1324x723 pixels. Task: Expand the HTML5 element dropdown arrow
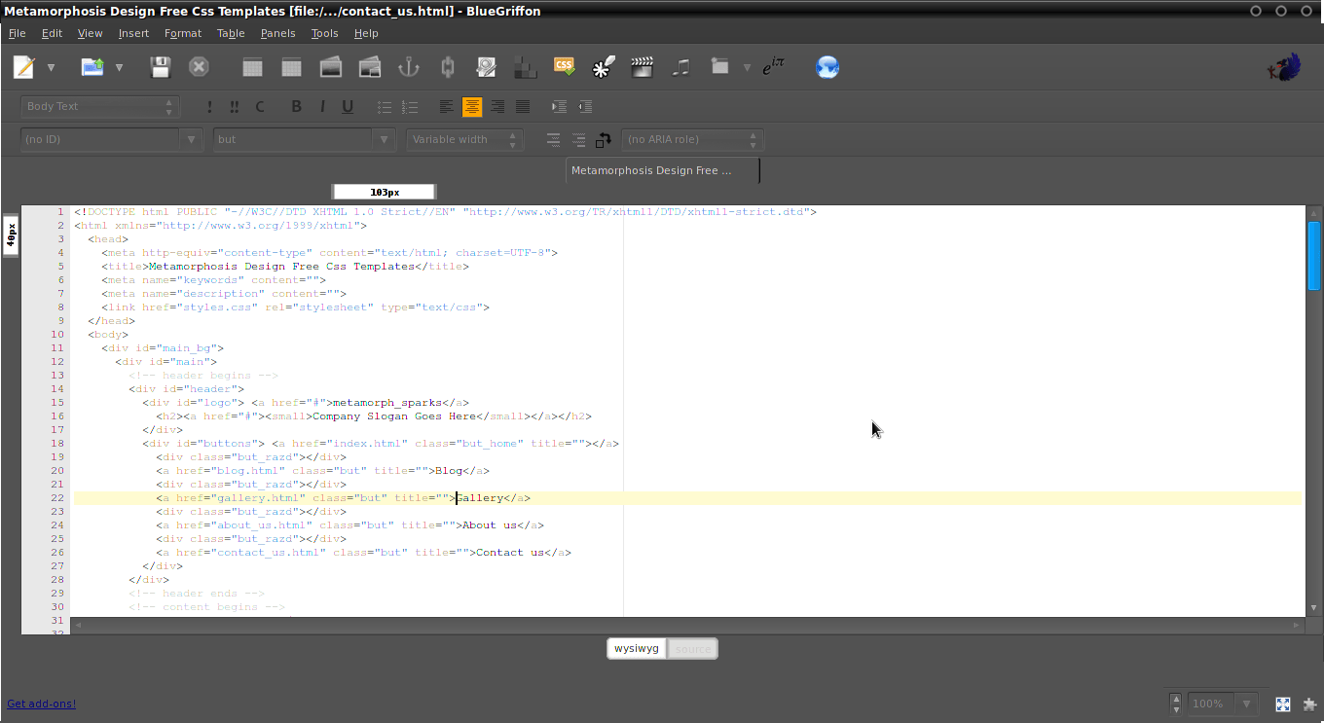click(747, 68)
